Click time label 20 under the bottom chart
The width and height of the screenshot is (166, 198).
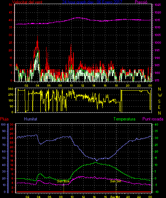pyautogui.click(x=128, y=197)
